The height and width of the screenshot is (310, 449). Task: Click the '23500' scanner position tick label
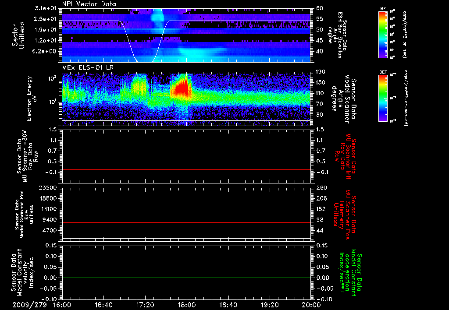point(47,187)
